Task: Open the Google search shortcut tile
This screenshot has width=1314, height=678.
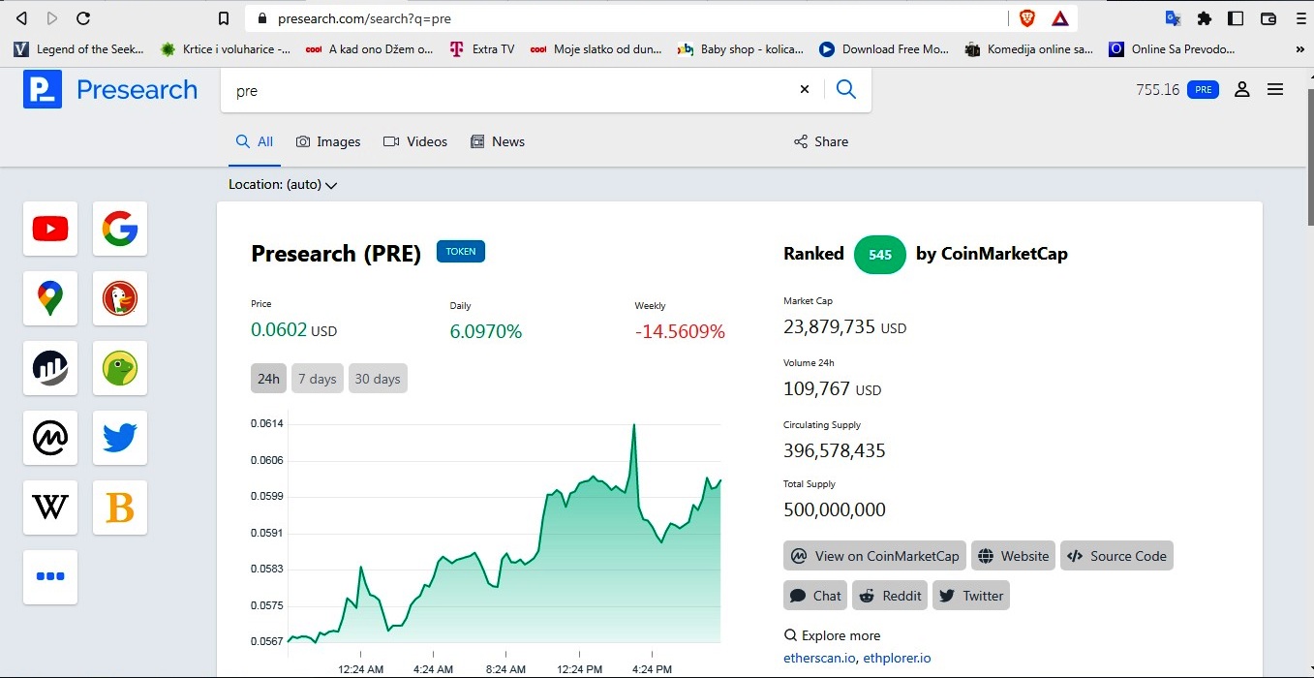Action: (x=120, y=229)
